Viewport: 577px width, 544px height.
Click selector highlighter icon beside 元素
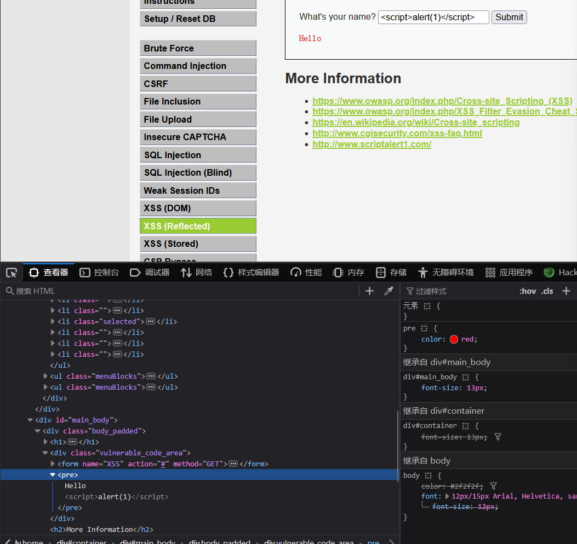coord(427,306)
